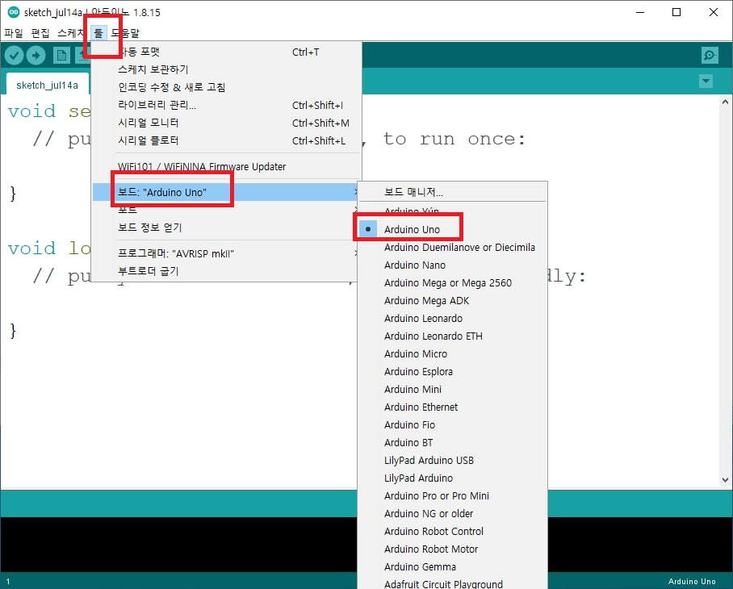The width and height of the screenshot is (733, 589).
Task: Open 보드 매니저... entry
Action: 453,192
